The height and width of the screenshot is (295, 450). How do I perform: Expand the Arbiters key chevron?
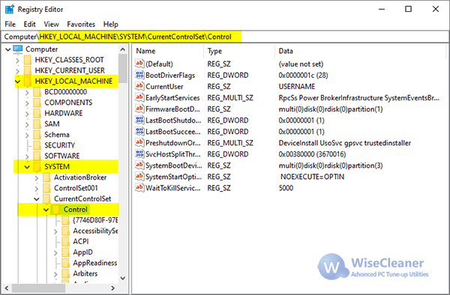point(55,274)
